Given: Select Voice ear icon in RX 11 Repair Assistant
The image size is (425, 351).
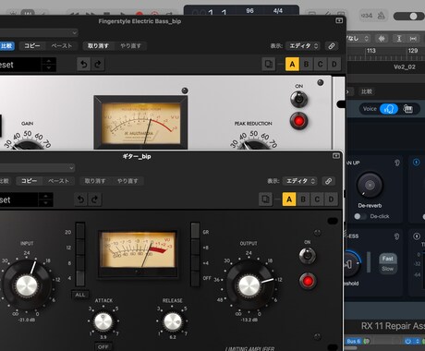Looking at the screenshot, I should [389, 109].
